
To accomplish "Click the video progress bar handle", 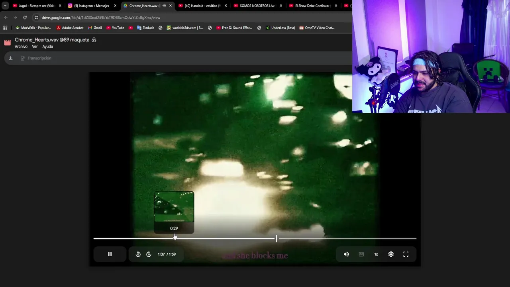I will [x=277, y=238].
